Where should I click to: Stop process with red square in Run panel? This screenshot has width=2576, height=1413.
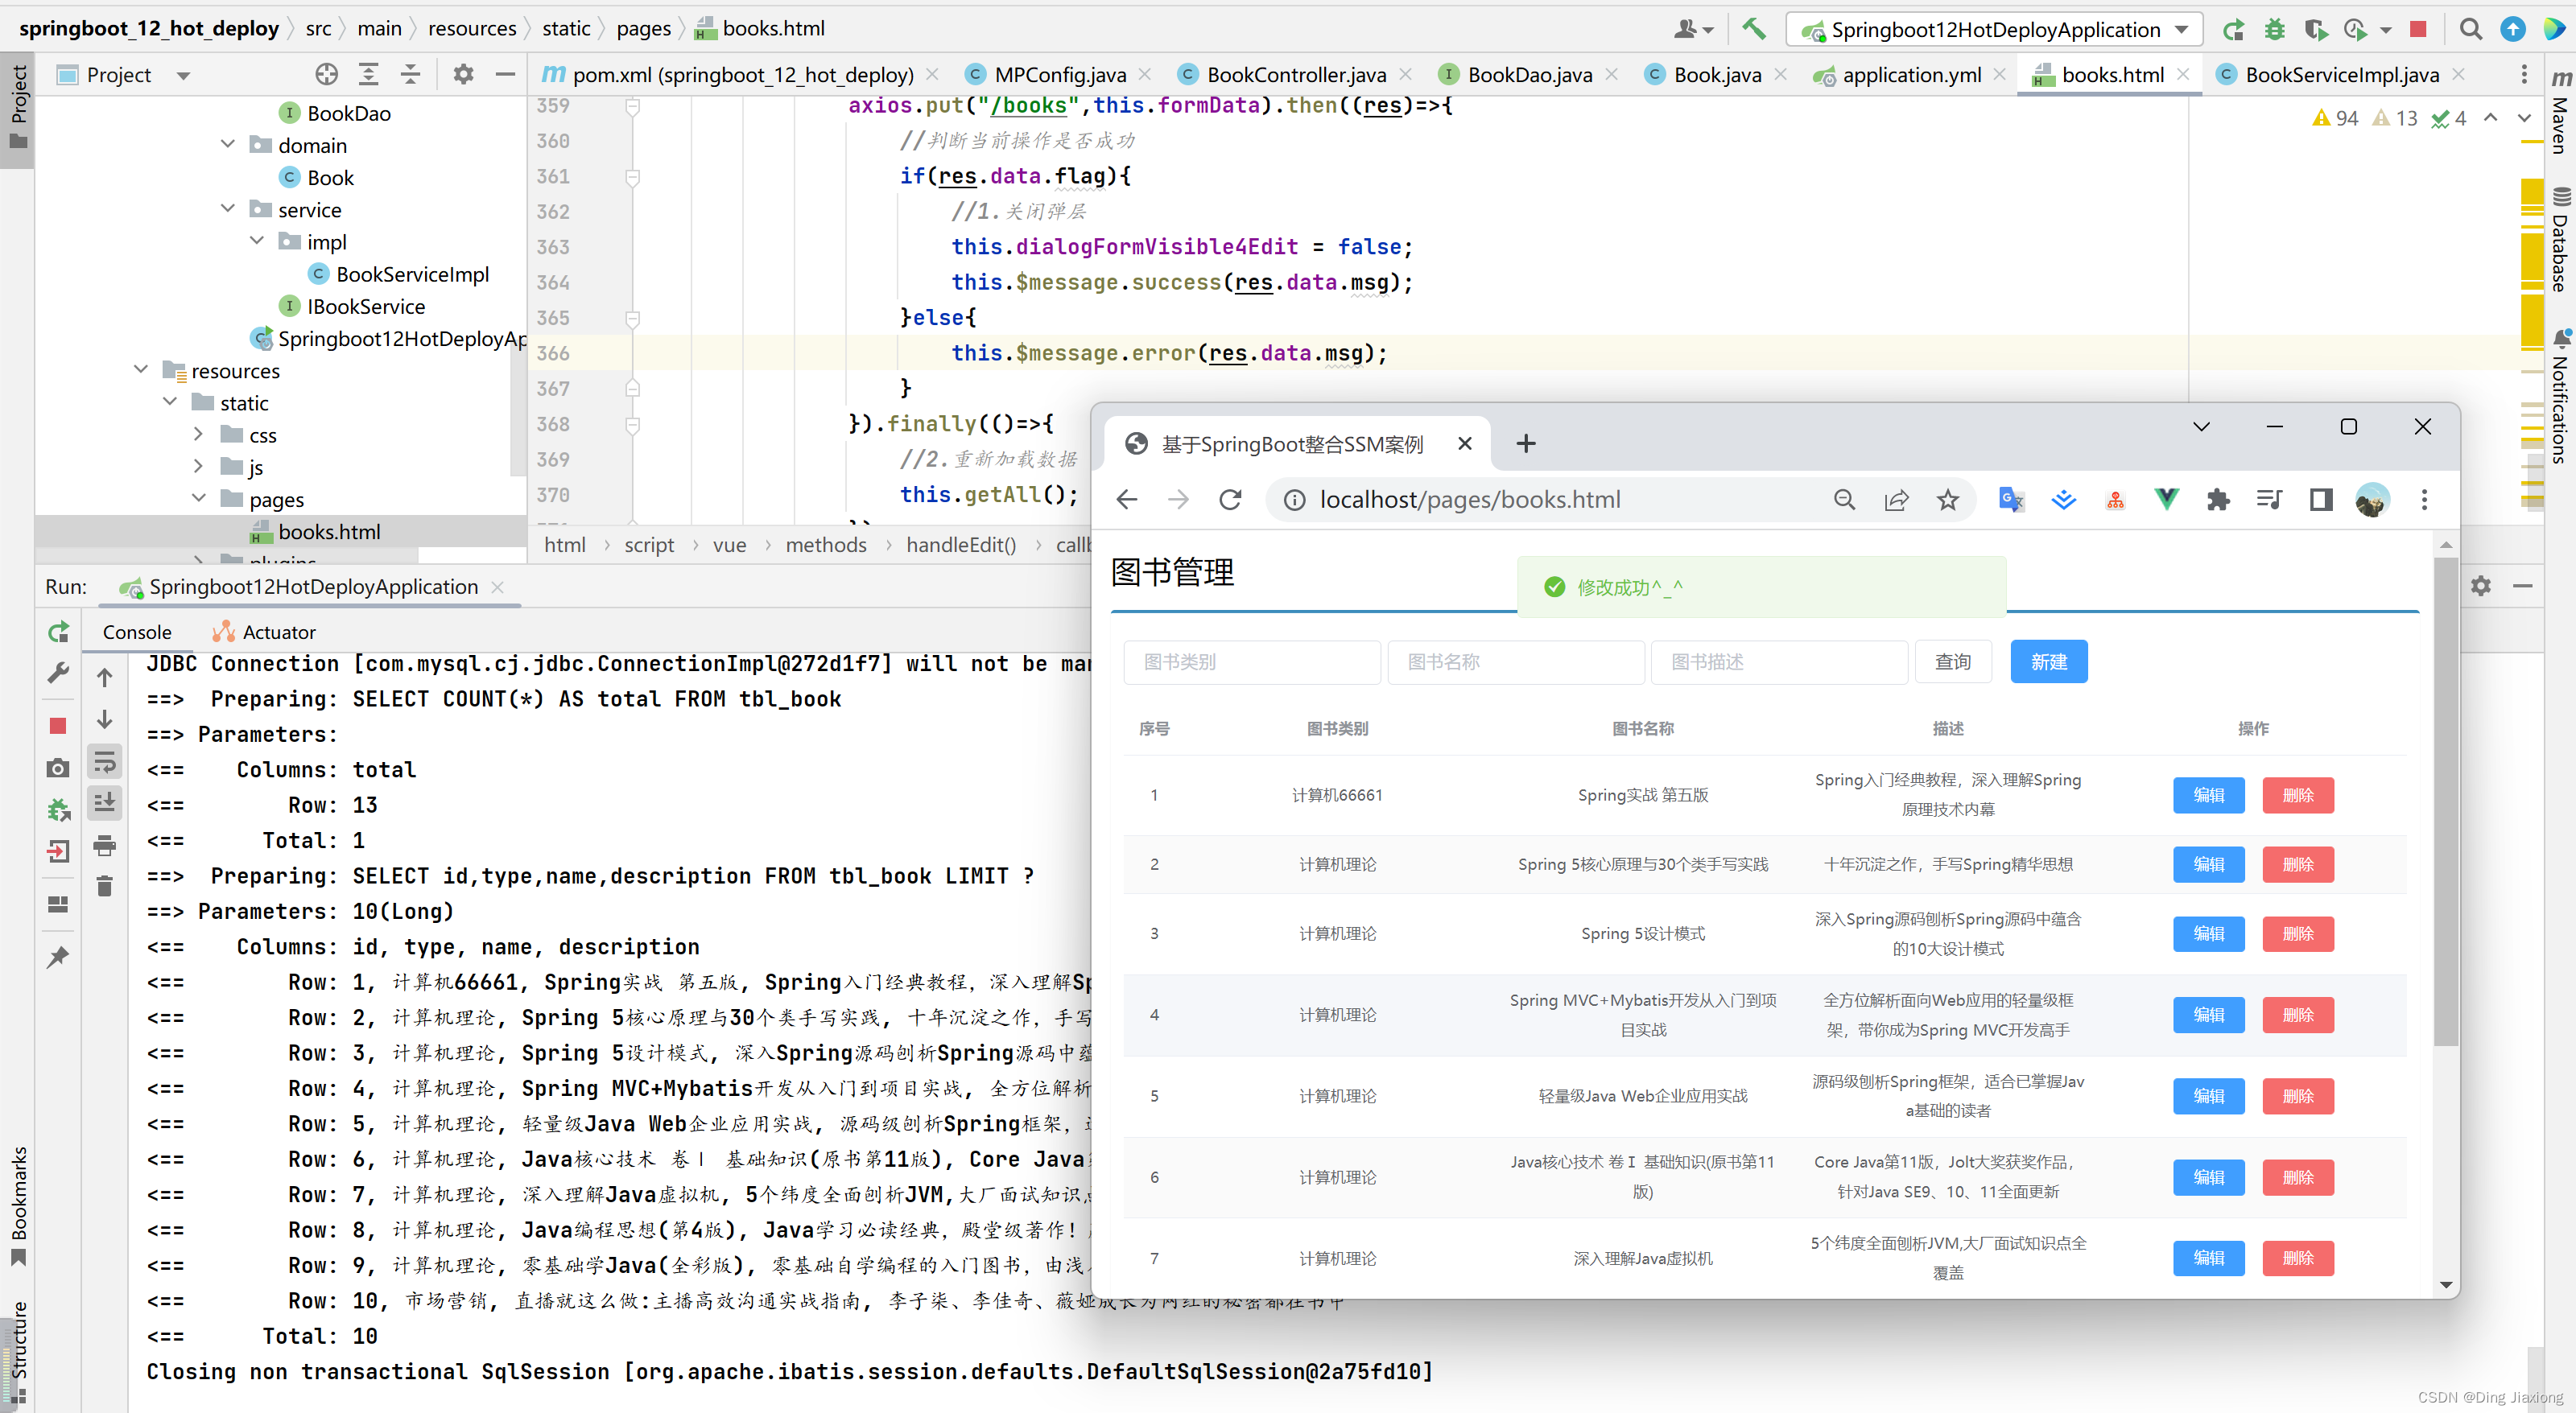(58, 724)
